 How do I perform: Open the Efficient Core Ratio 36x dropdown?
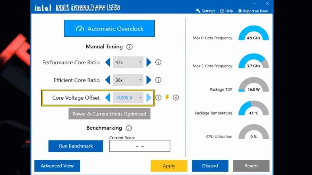(x=128, y=80)
